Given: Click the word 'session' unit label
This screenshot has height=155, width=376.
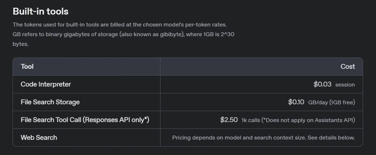Looking at the screenshot, I should tap(345, 85).
